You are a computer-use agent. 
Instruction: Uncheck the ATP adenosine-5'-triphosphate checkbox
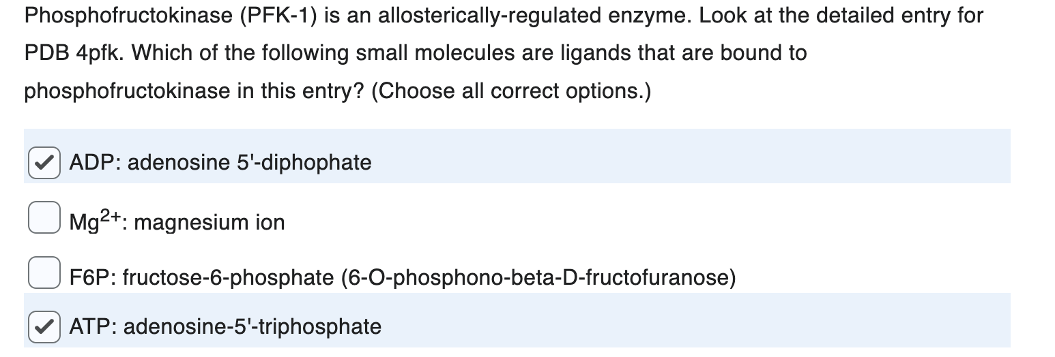[x=44, y=327]
